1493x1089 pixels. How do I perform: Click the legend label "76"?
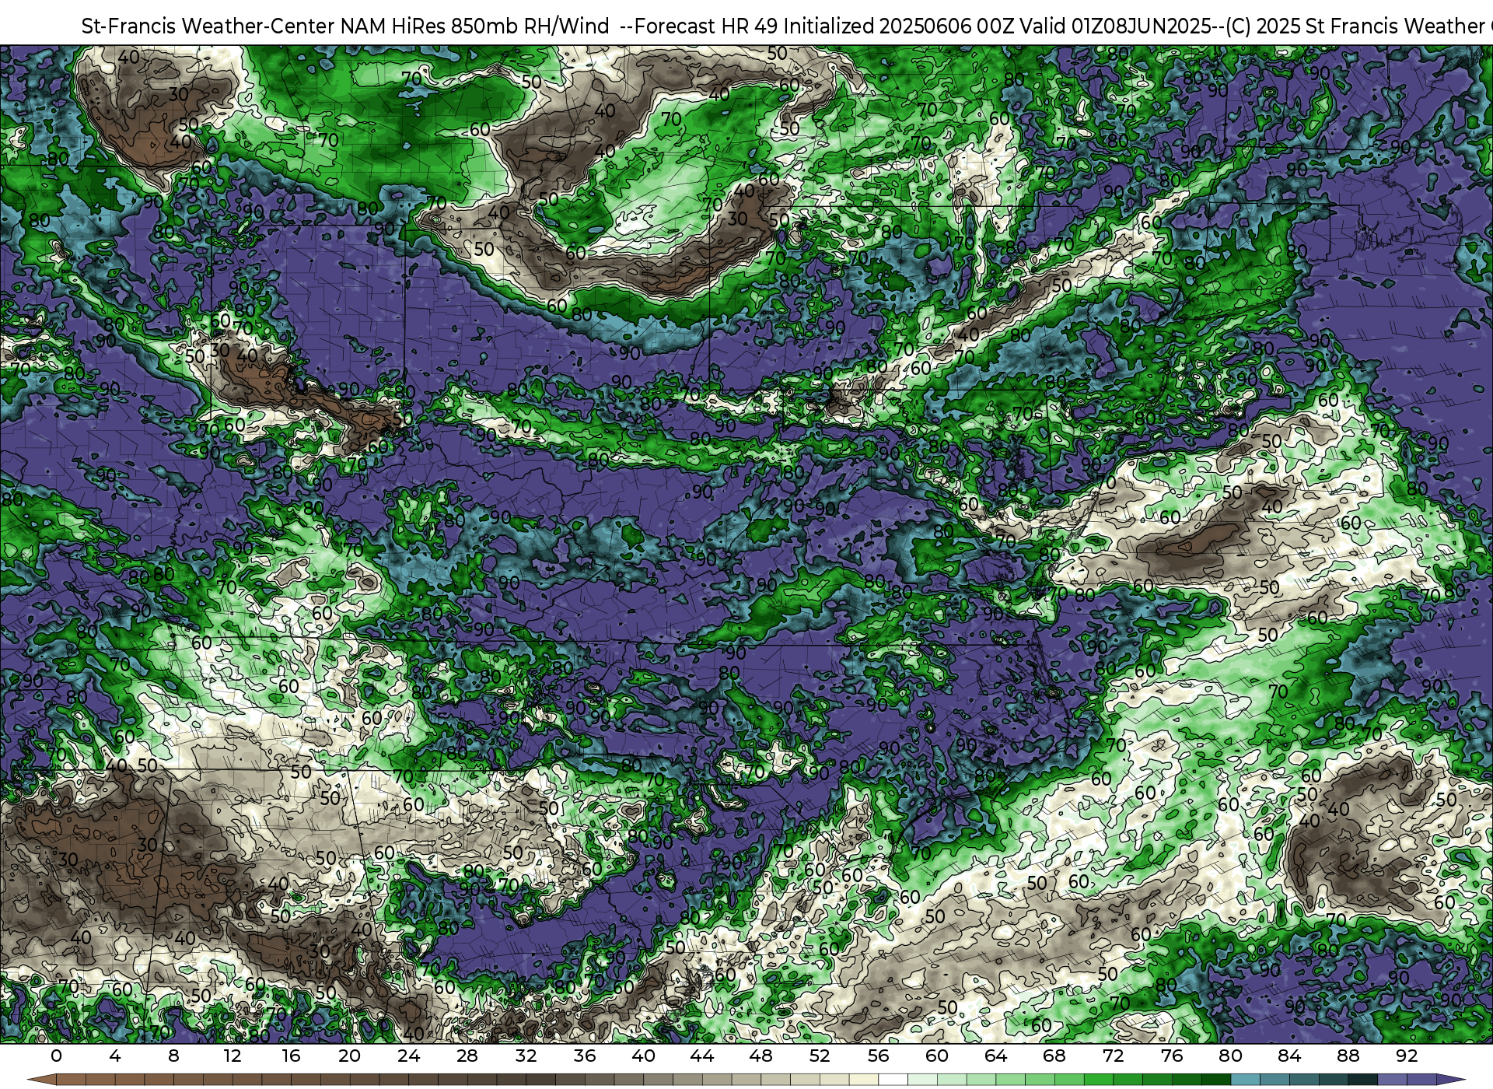tap(1172, 1056)
